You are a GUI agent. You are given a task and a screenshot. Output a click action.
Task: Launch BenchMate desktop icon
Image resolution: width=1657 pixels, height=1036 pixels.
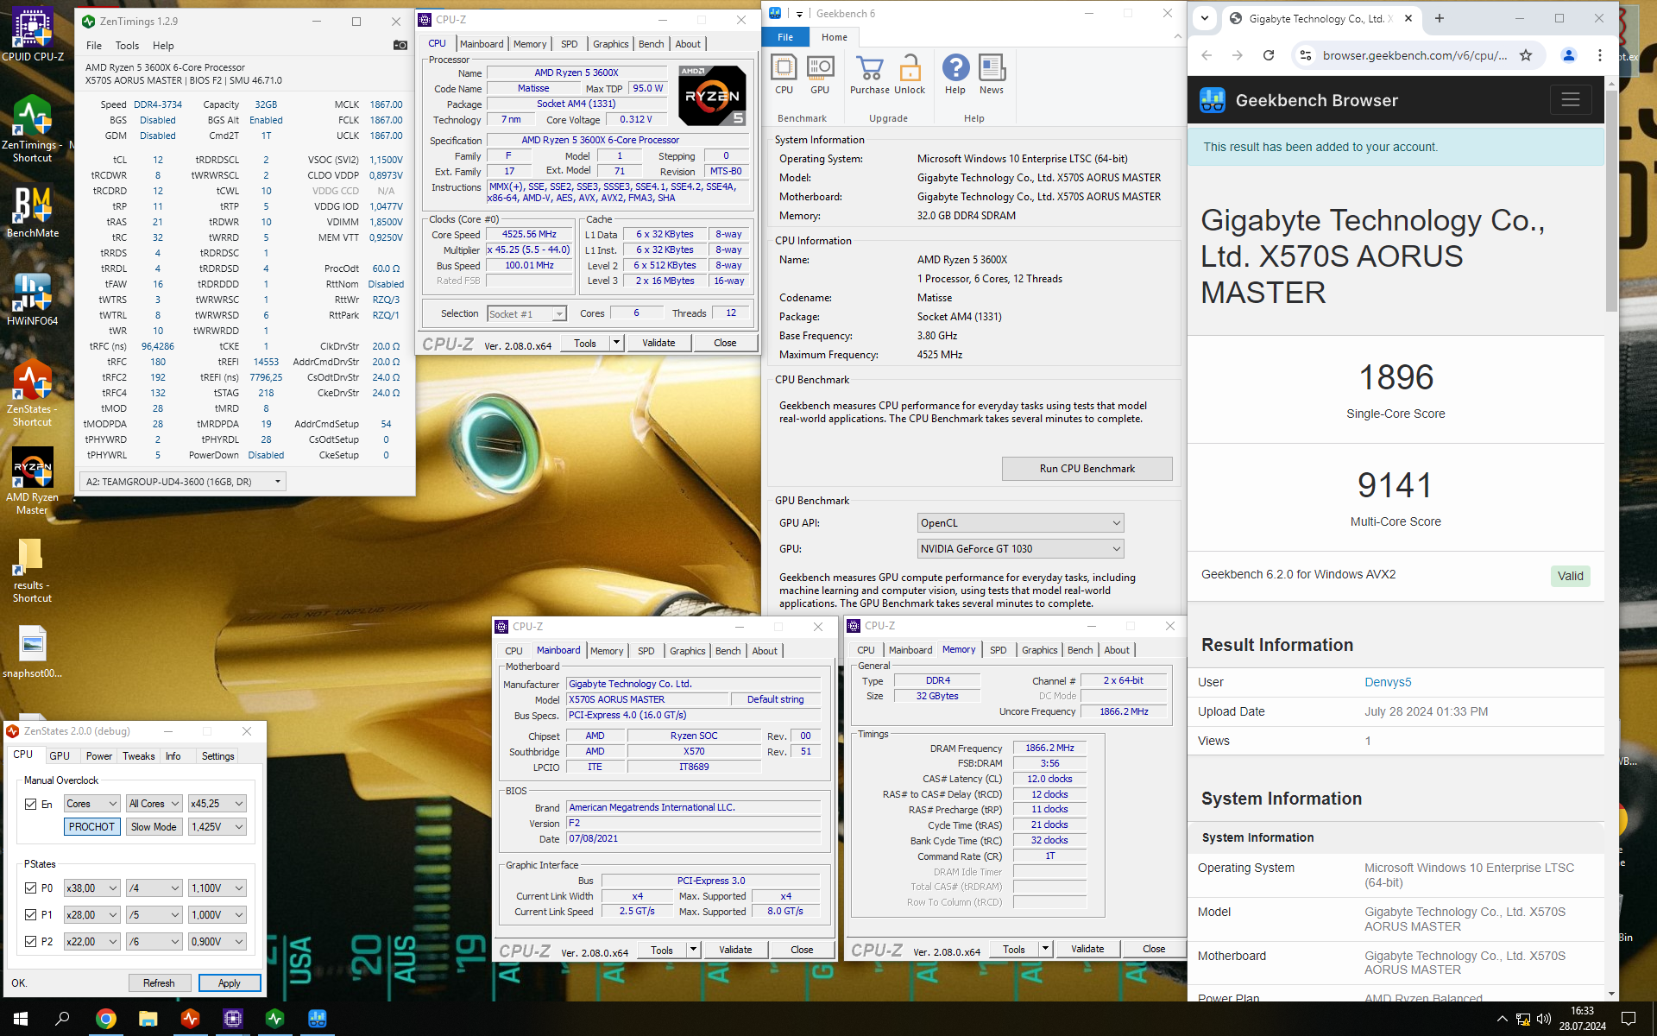point(33,212)
